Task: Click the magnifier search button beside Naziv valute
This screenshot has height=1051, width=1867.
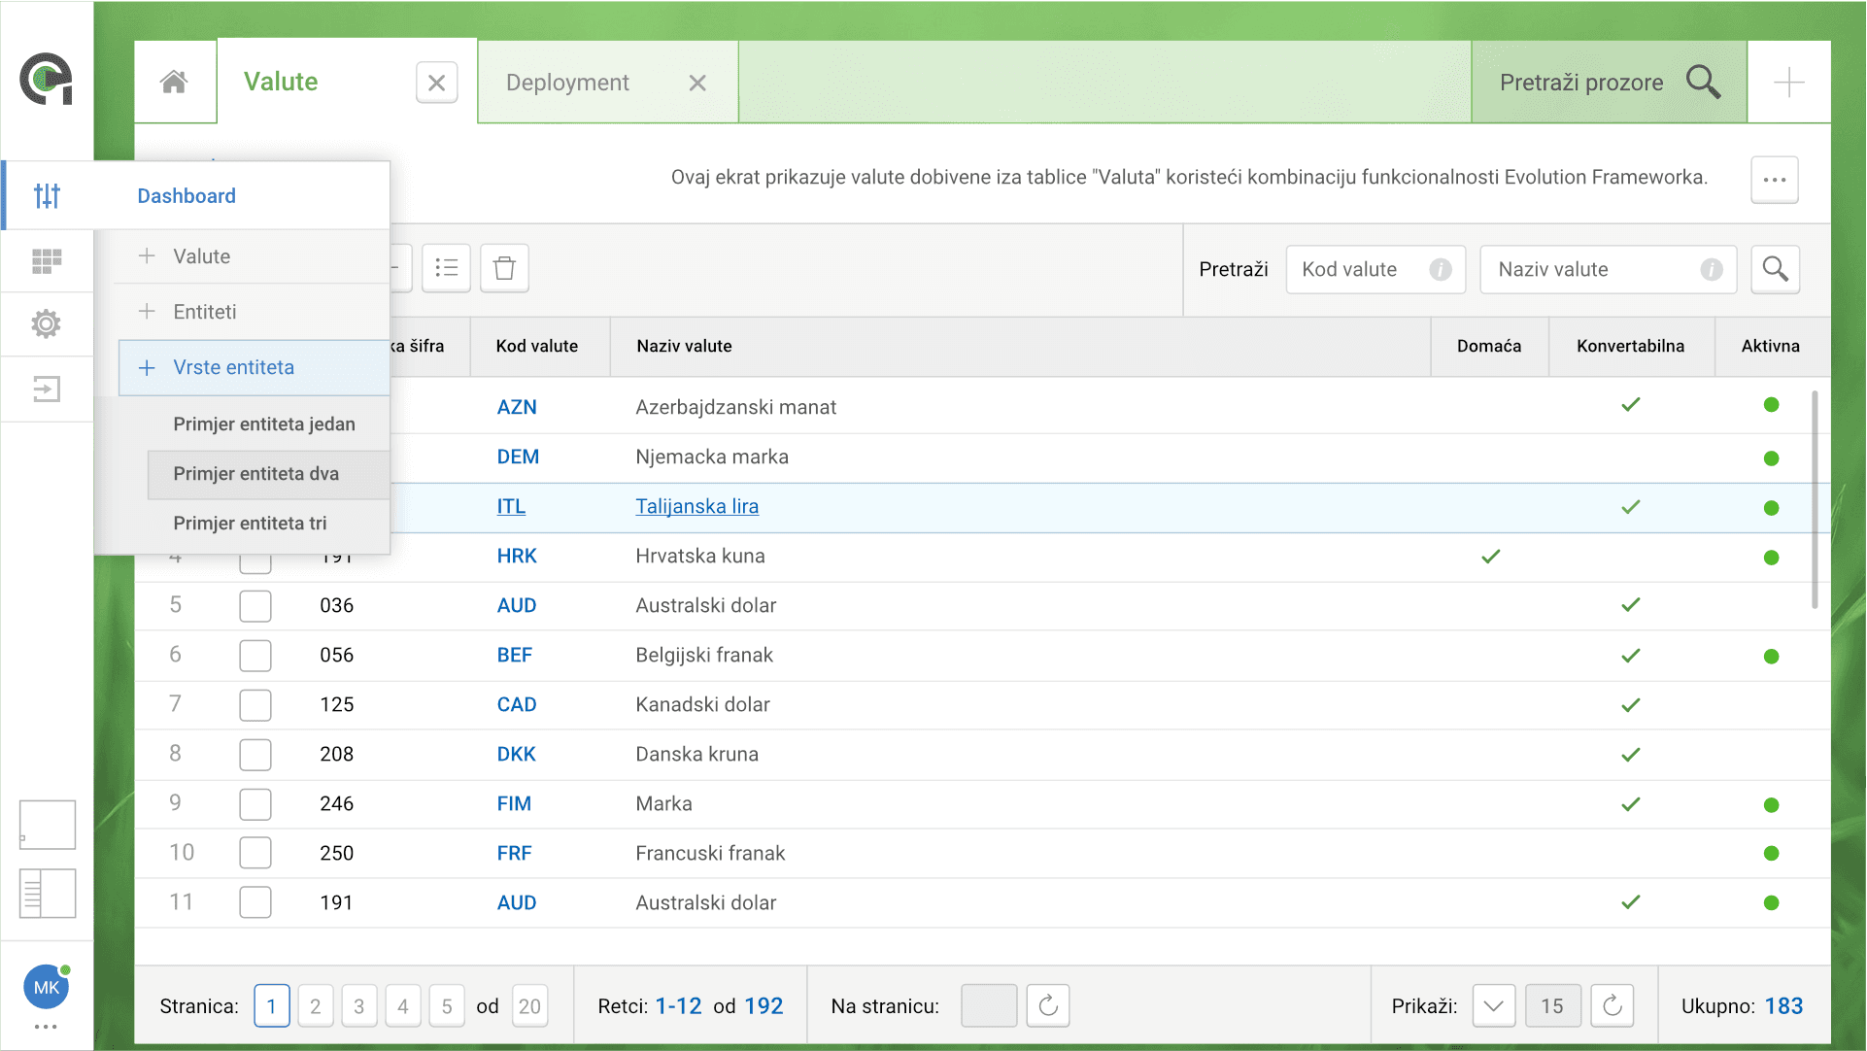Action: [1775, 269]
